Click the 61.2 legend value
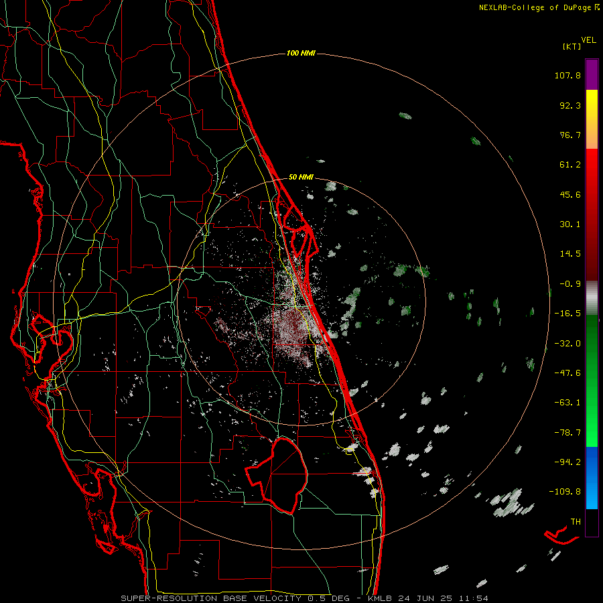Image resolution: width=603 pixels, height=603 pixels. 570,165
